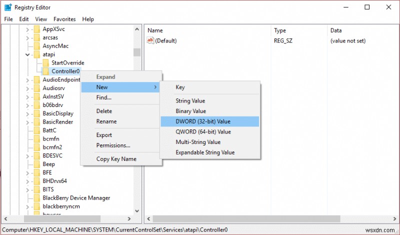Click the BattC folder icon

click(37, 130)
